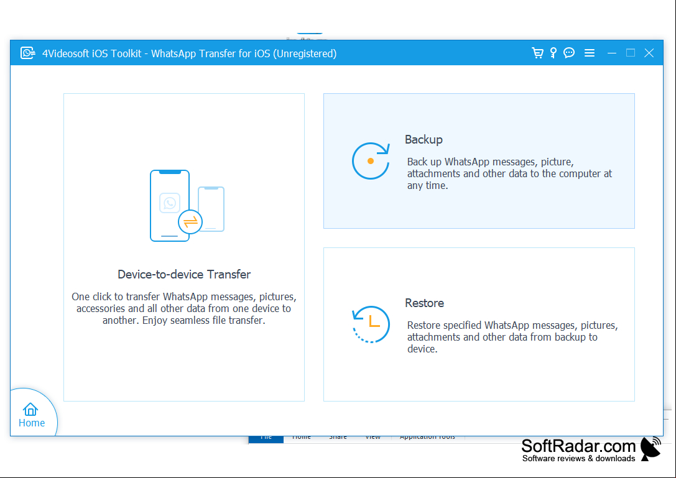Select Application Tools tab in background window
676x478 pixels.
click(x=427, y=438)
